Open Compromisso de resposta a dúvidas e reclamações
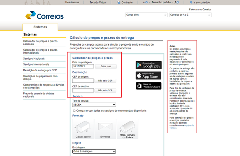Image resolution: width=240 pixels, height=156 pixels. pos(44,86)
